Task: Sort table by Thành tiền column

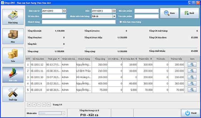Action: (x=145, y=59)
